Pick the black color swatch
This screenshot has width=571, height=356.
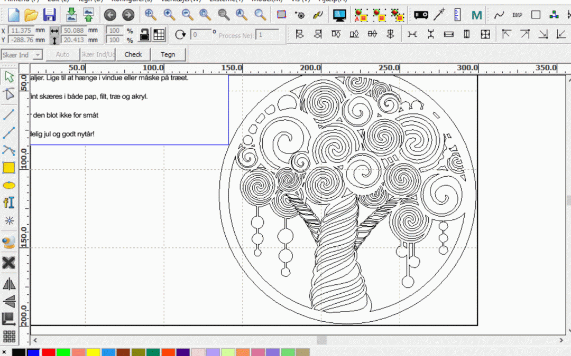19,352
